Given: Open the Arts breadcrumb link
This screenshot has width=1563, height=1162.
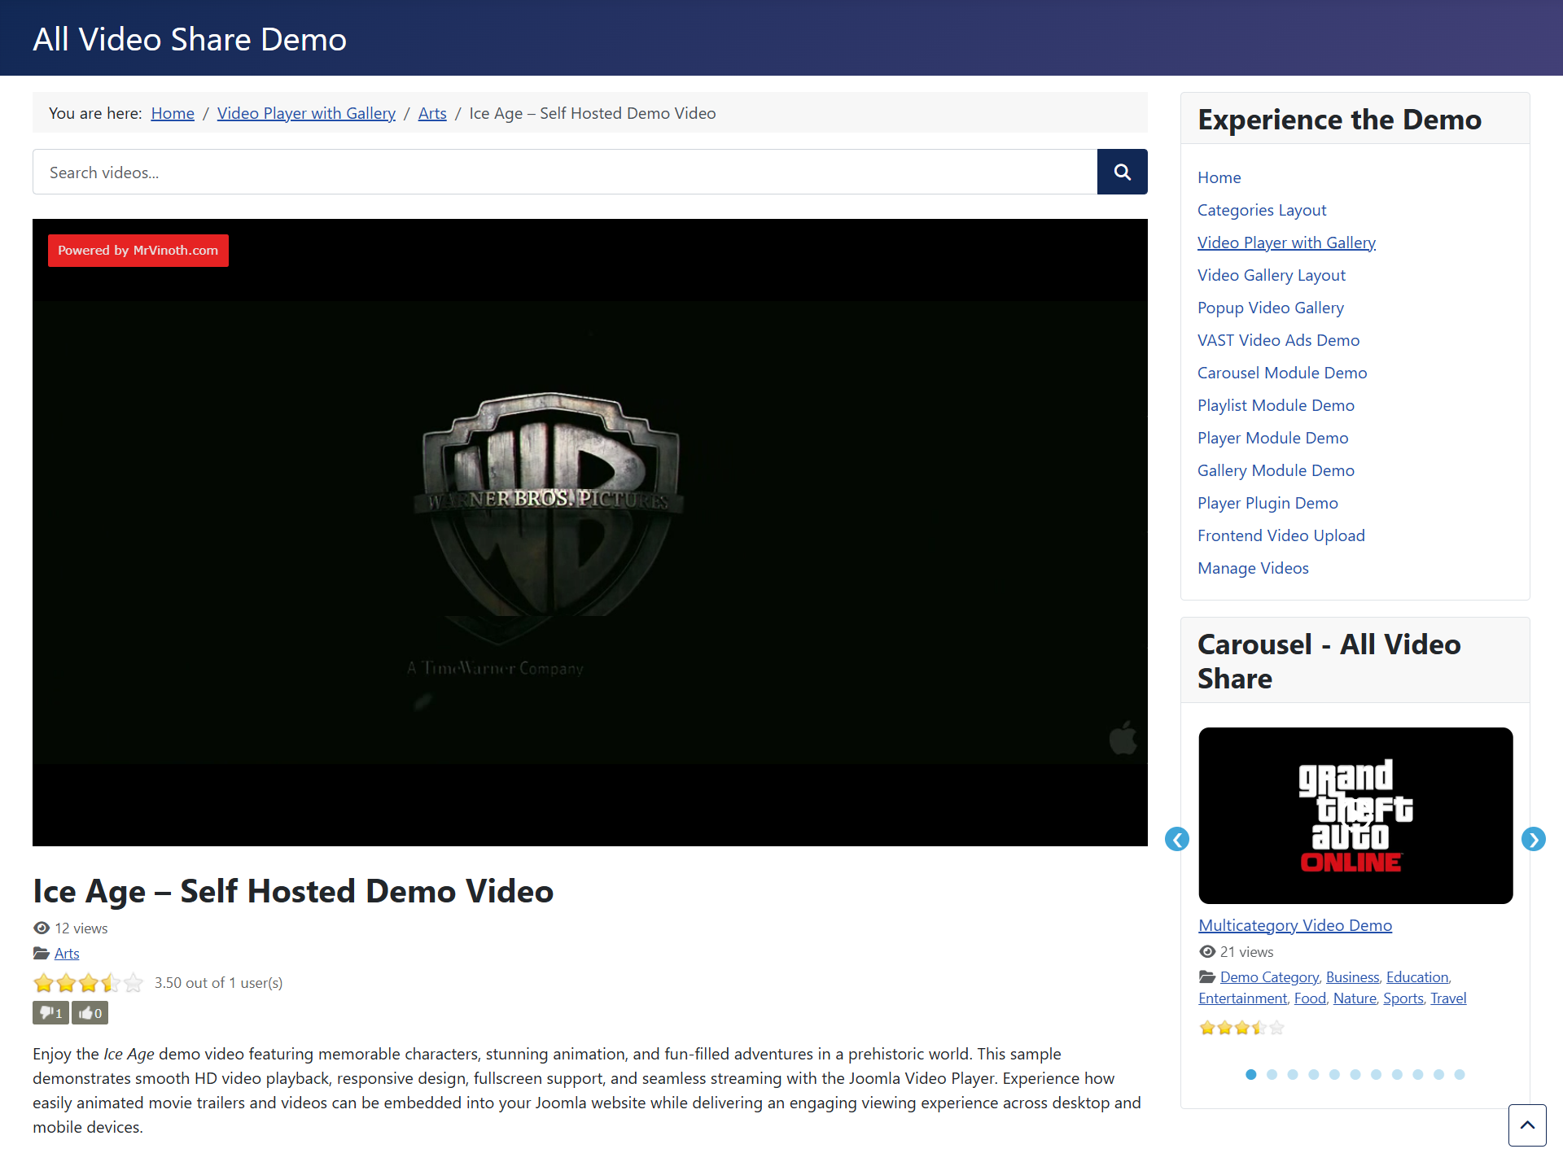Looking at the screenshot, I should click(x=432, y=113).
